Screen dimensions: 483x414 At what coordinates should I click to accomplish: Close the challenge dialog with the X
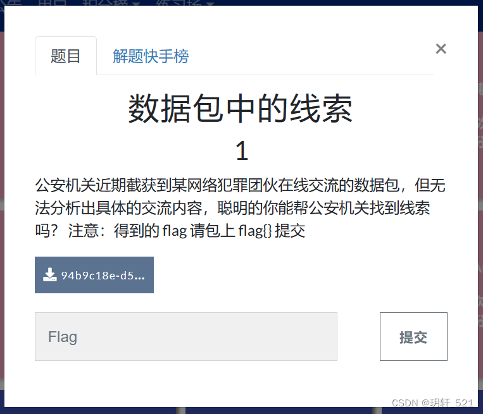point(441,49)
